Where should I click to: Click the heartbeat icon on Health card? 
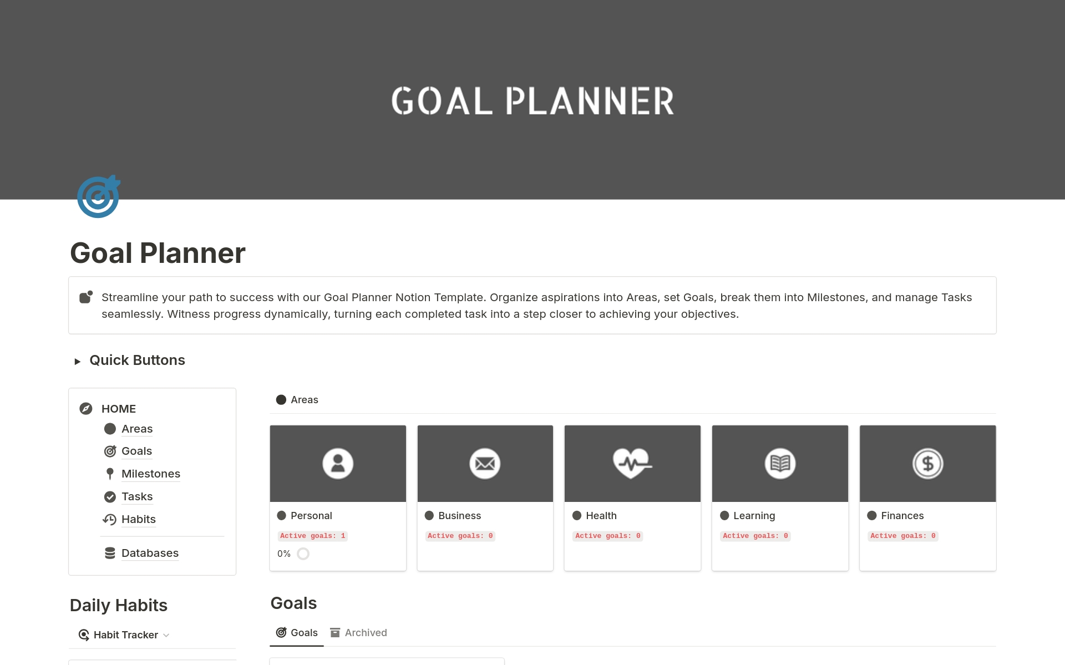click(x=632, y=463)
